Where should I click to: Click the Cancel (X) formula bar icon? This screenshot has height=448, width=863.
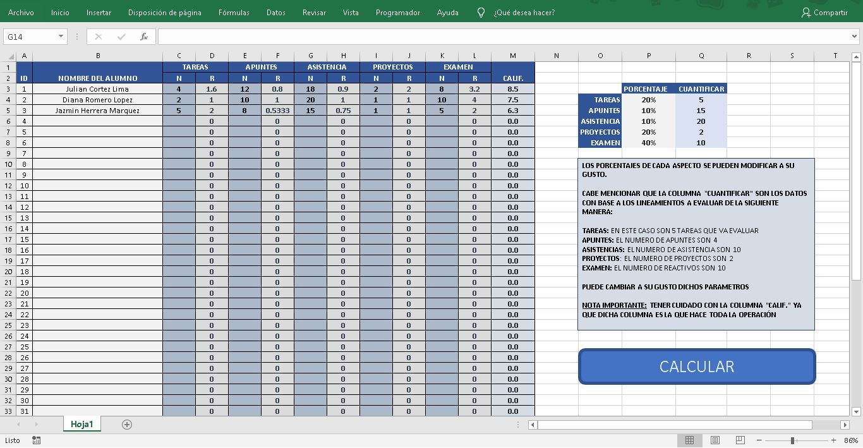click(x=99, y=37)
